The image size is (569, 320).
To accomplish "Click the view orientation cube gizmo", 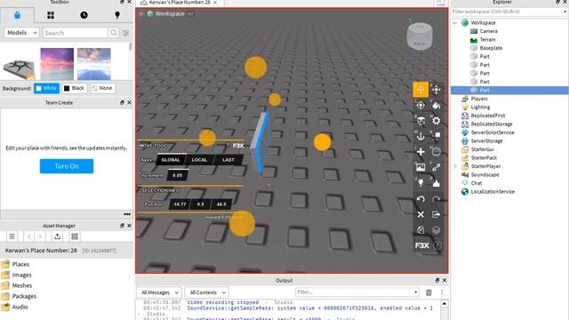I will click(x=420, y=36).
